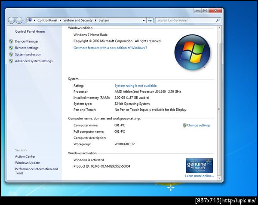
Task: Expand arrow after Control Panel breadcrumb
Action: 60,20
